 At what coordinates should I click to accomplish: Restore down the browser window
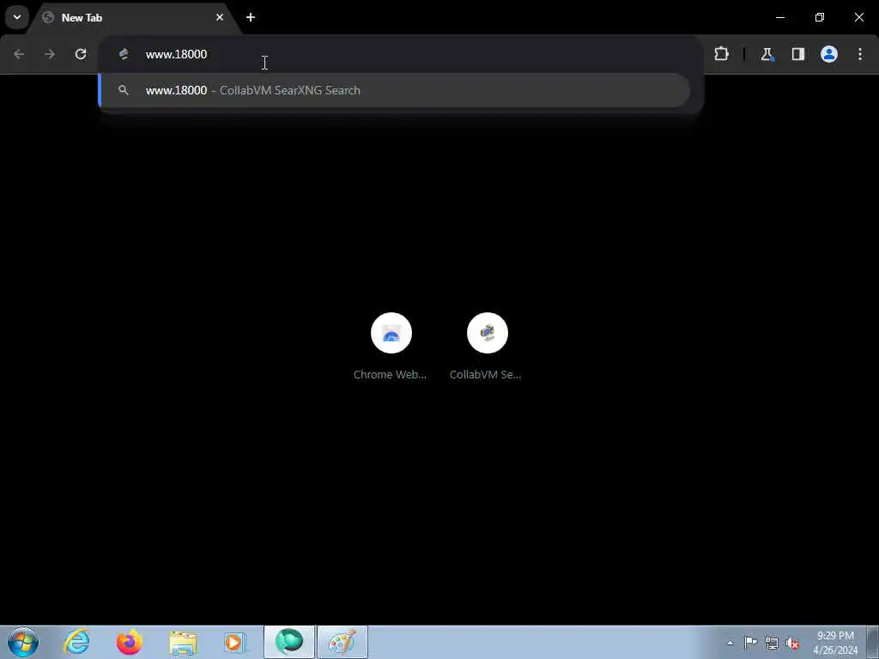(x=820, y=17)
